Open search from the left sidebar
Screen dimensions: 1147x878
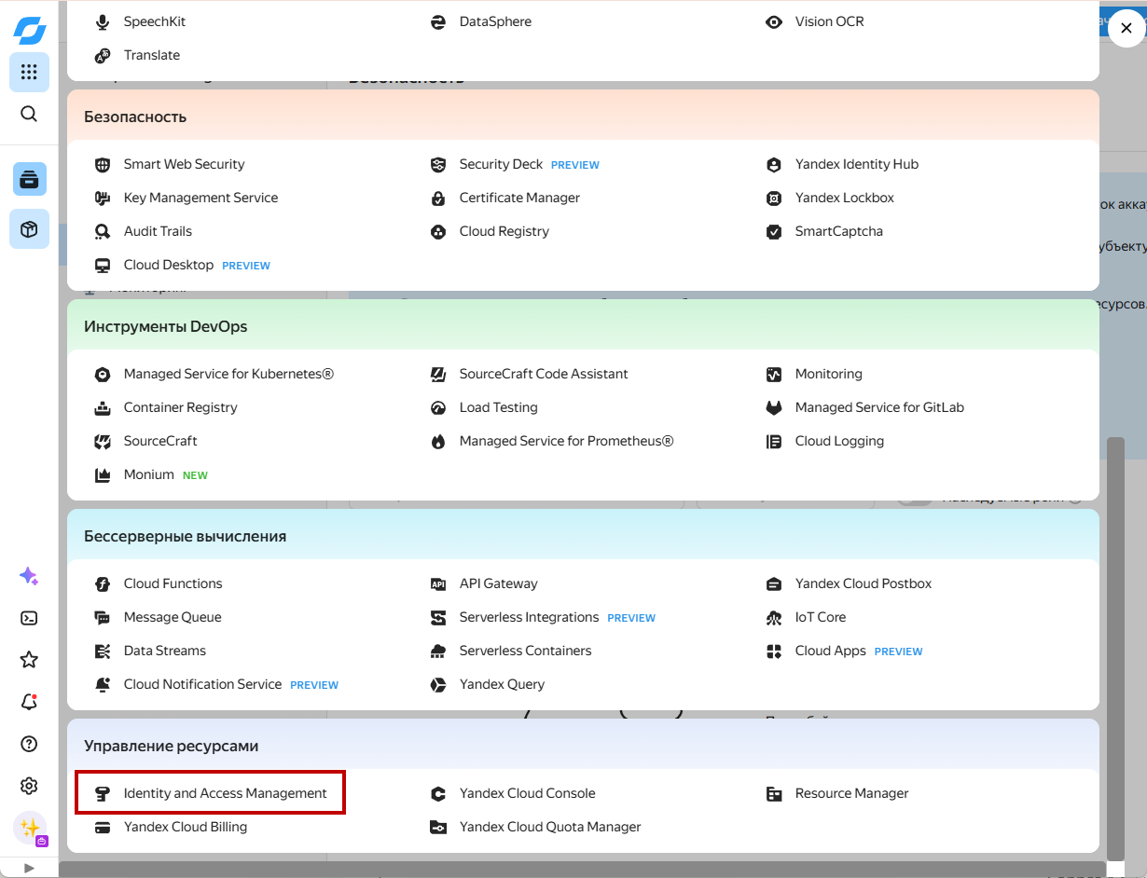click(x=29, y=114)
